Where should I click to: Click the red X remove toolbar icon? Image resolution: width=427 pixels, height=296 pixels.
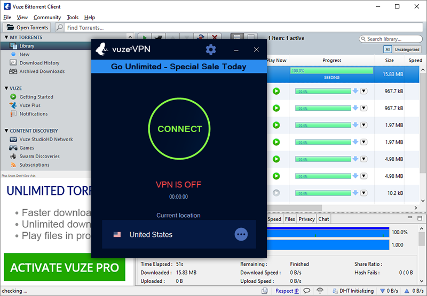[215, 36]
